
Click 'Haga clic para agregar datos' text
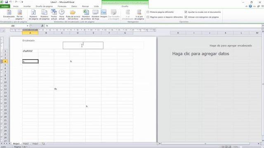pyautogui.click(x=200, y=54)
